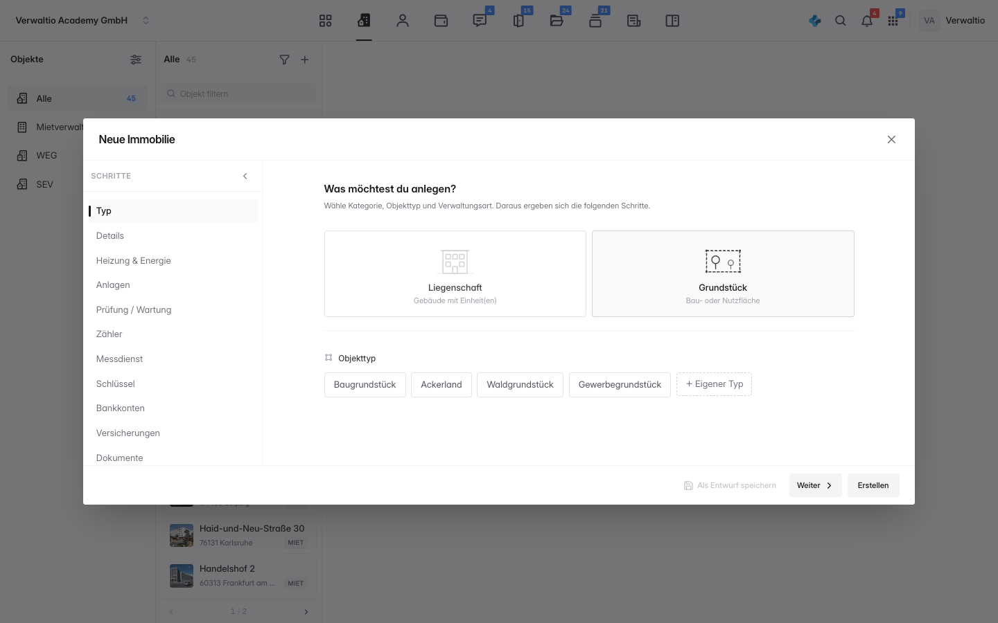Screen dimensions: 998x623
Task: Go to the Versicherungen step
Action: point(173,433)
